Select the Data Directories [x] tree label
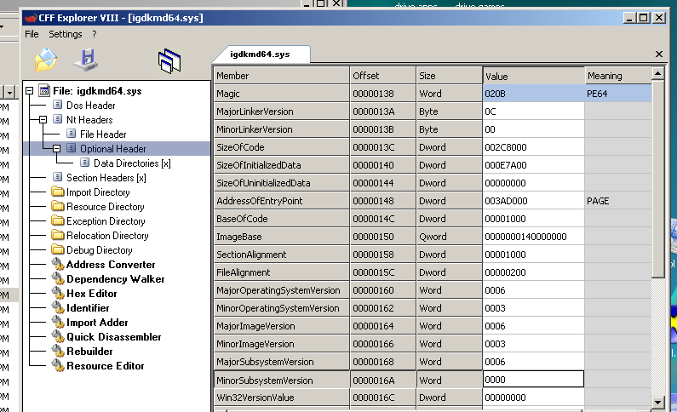The width and height of the screenshot is (677, 412). coord(132,163)
